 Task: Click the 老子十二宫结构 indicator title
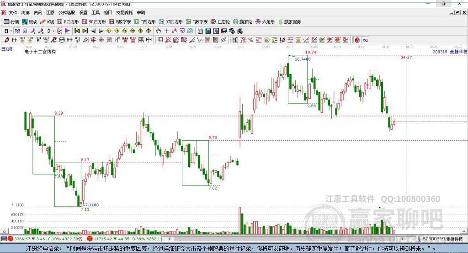pyautogui.click(x=40, y=52)
